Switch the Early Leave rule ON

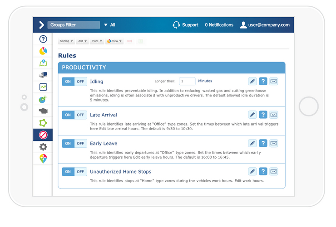tap(68, 144)
